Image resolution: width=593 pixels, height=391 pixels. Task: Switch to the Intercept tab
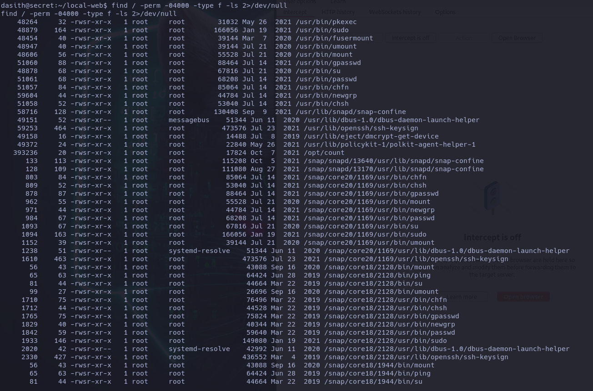tap(295, 12)
